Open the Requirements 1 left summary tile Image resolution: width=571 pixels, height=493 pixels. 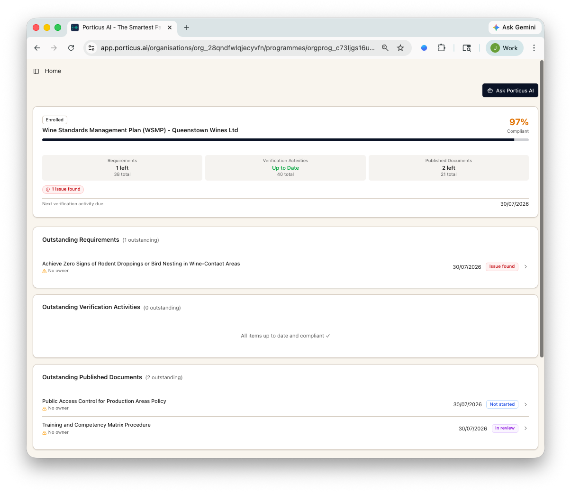click(x=122, y=168)
